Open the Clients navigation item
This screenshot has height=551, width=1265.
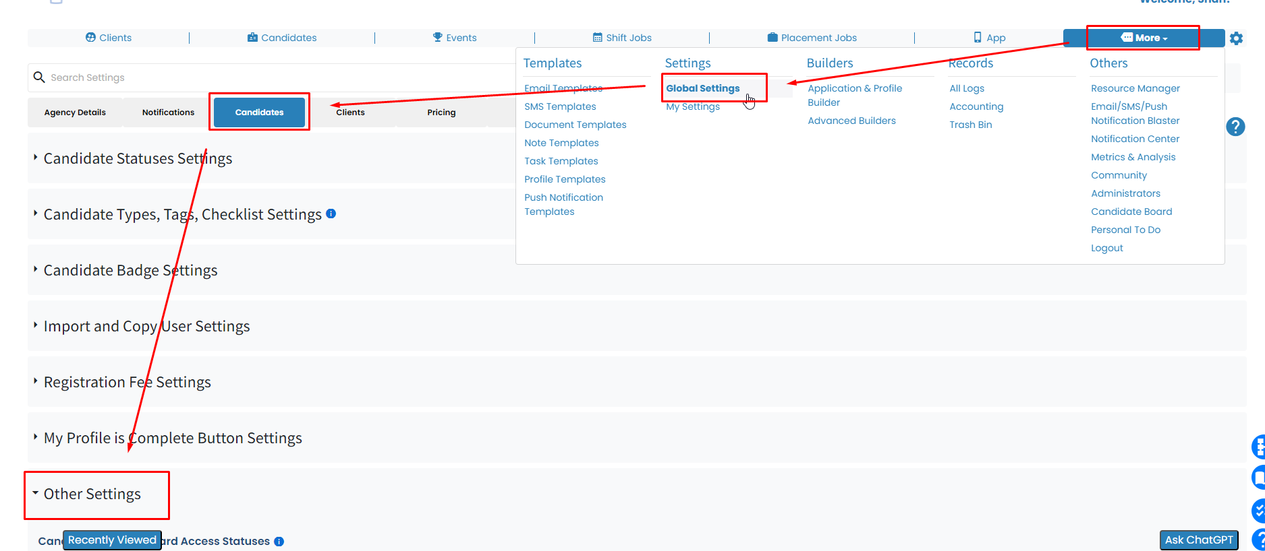point(109,38)
